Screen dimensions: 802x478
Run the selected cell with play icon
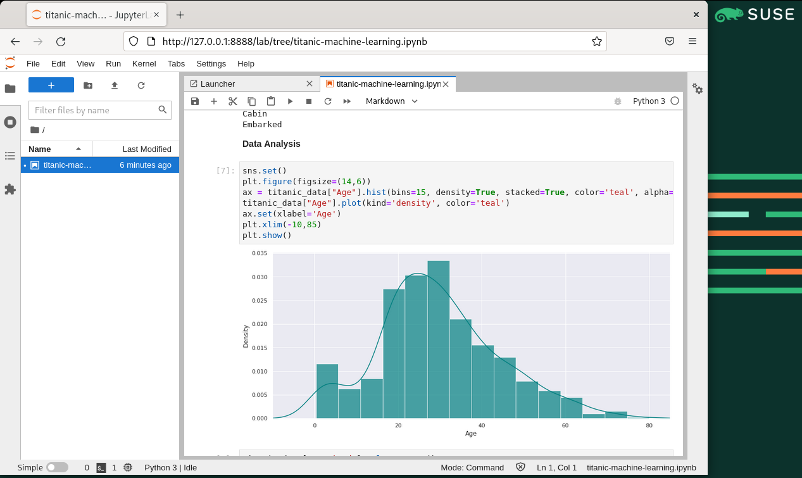pos(290,101)
